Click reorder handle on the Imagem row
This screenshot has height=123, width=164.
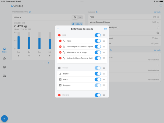(104, 85)
